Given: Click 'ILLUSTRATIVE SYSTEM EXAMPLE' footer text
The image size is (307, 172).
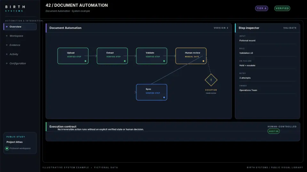Looking at the screenshot, I should [x=66, y=168].
